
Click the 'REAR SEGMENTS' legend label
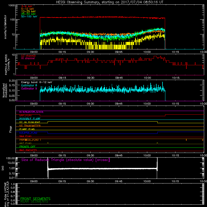[34, 202]
